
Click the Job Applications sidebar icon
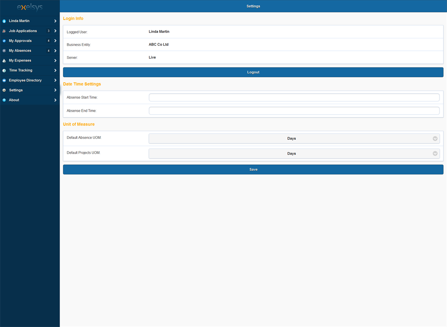(x=4, y=31)
